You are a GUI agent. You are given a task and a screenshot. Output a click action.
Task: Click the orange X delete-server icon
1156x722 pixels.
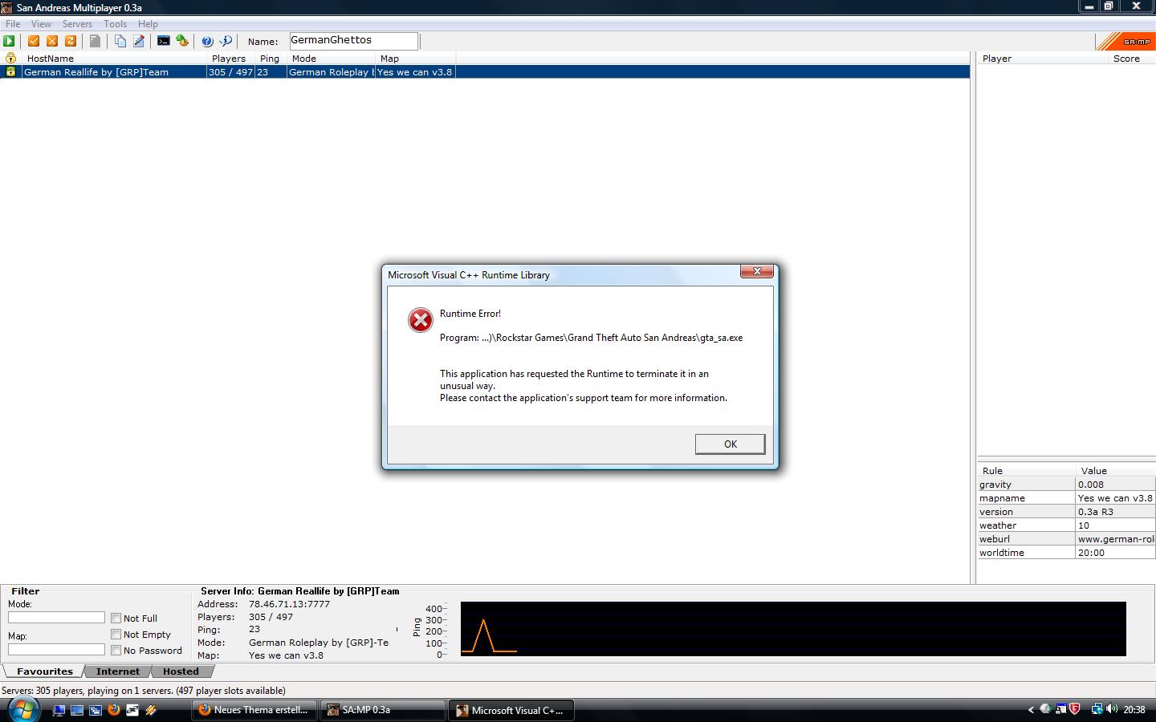click(52, 41)
